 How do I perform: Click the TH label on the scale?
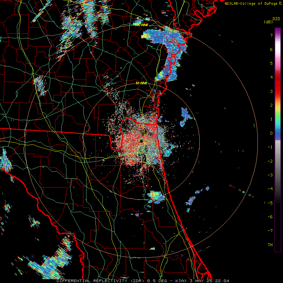[270, 245]
